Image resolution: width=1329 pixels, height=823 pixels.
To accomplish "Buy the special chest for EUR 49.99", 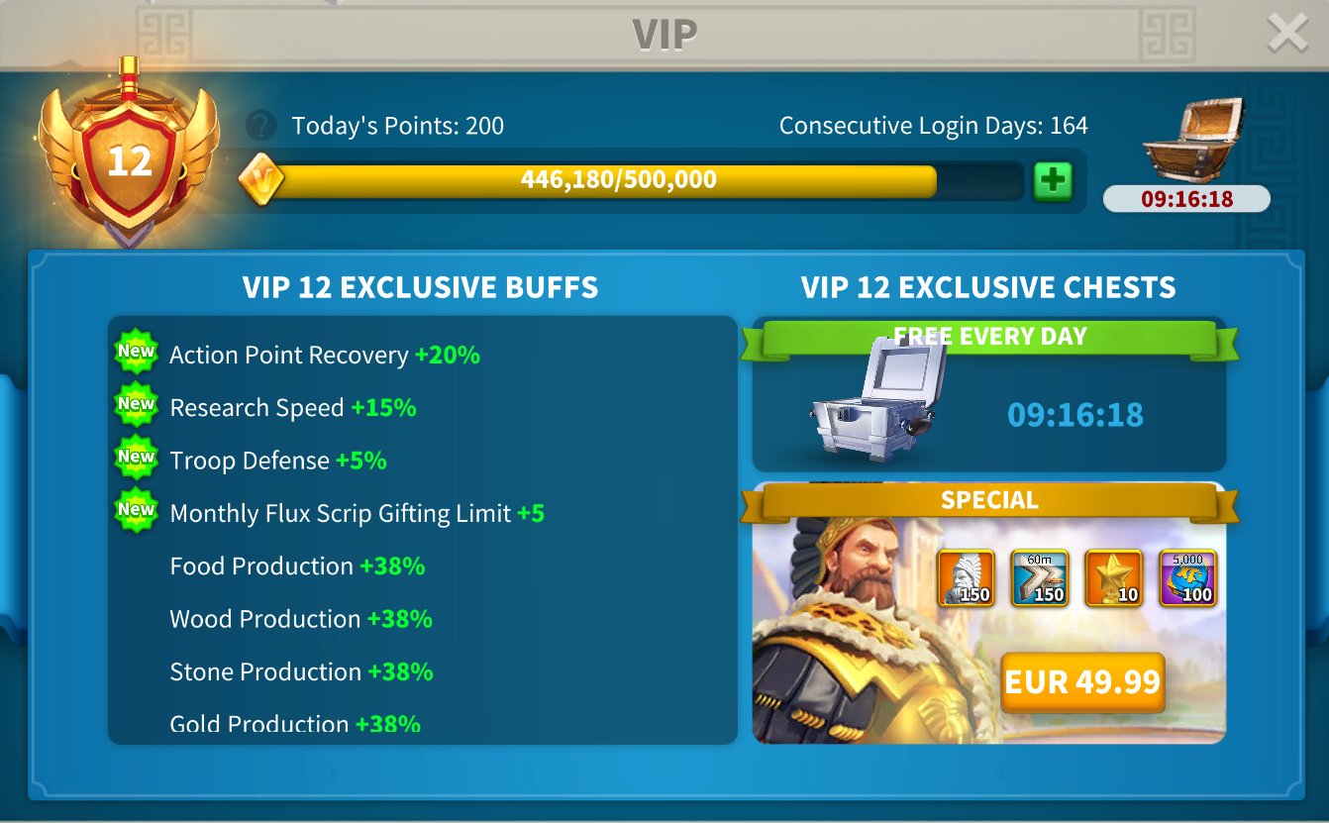I will pyautogui.click(x=1082, y=682).
